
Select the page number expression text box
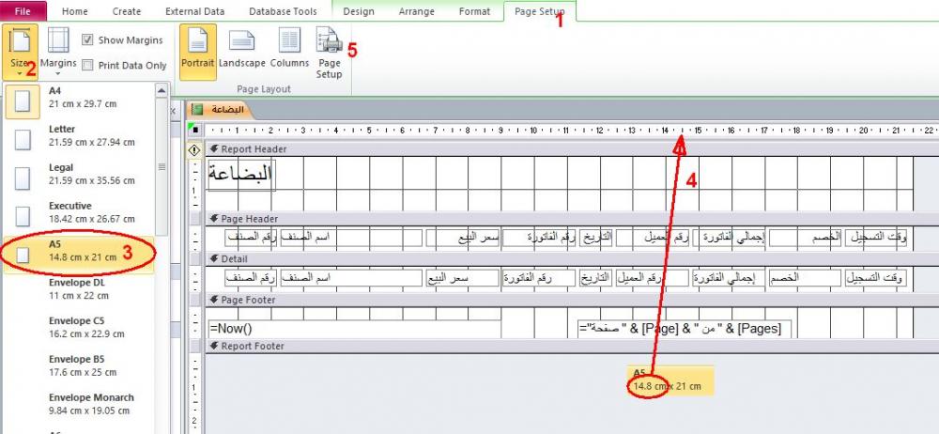coord(684,329)
